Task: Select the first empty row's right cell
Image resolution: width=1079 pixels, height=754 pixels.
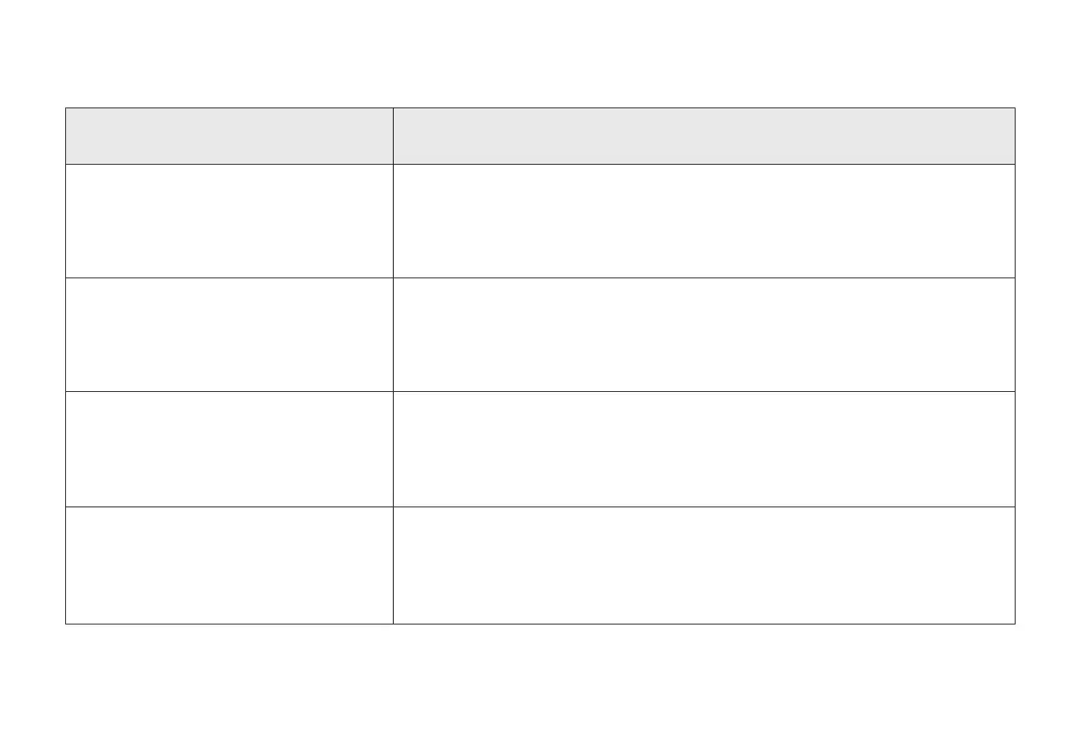Action: point(704,221)
